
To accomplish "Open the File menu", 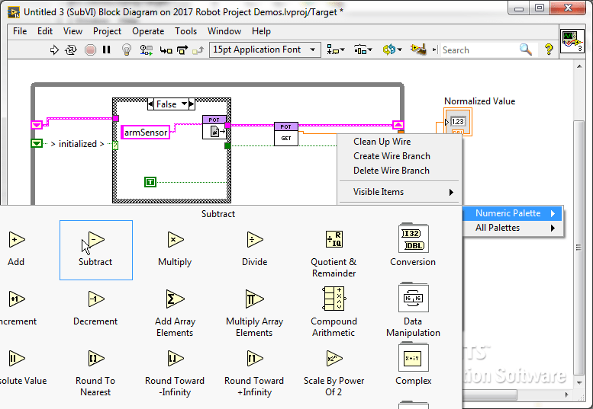I will (x=20, y=31).
